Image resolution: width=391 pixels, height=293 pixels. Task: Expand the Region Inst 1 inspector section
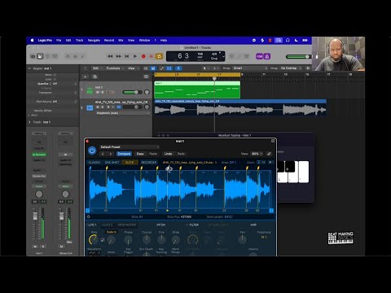(29, 68)
